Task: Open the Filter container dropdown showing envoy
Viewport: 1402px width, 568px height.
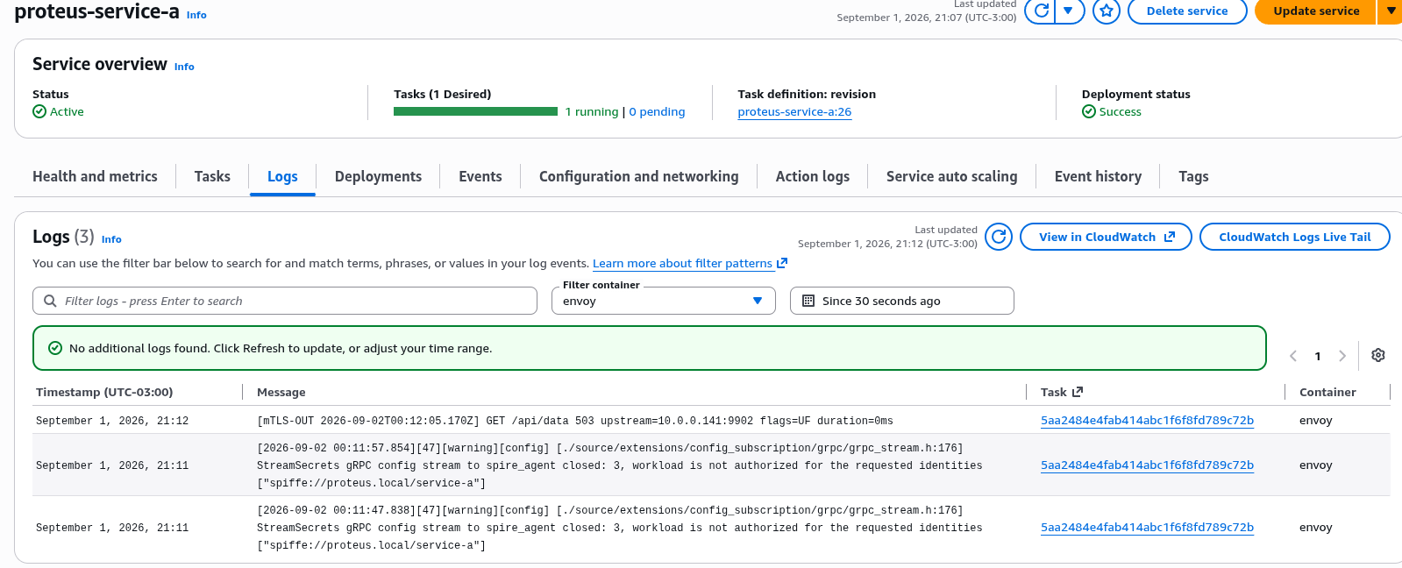Action: pyautogui.click(x=664, y=301)
